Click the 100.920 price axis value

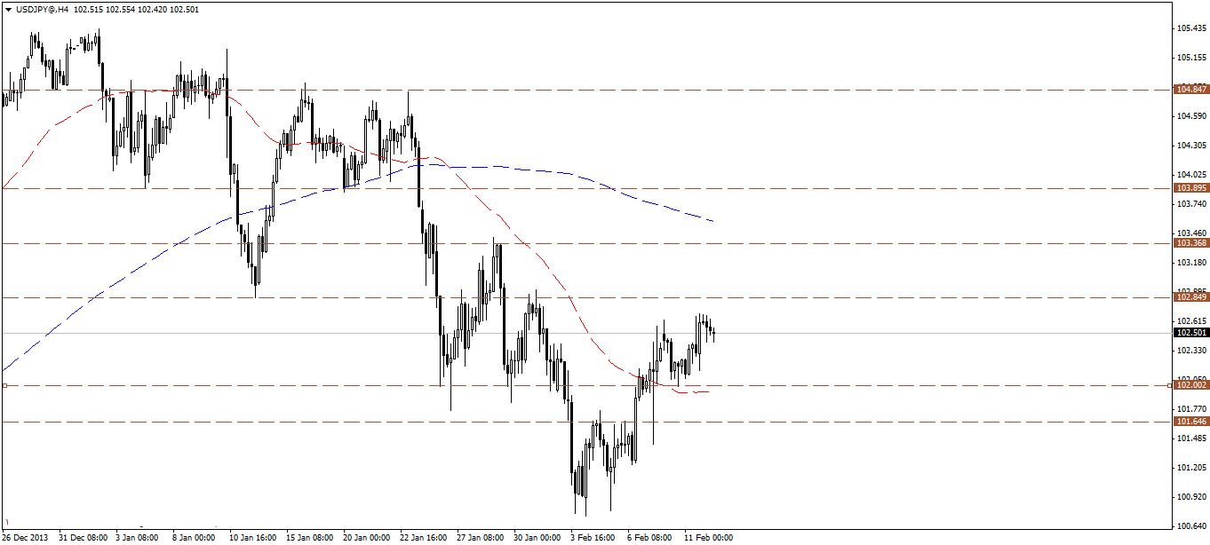click(x=1191, y=497)
